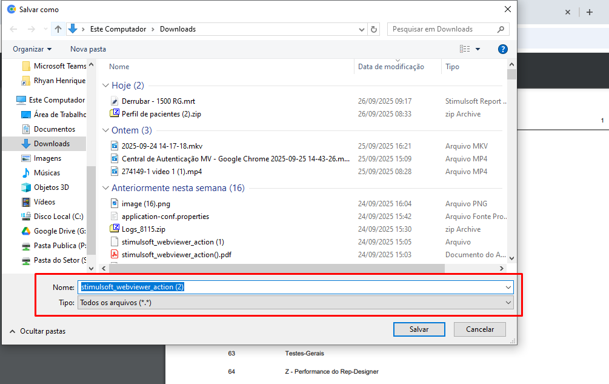Image resolution: width=609 pixels, height=384 pixels.
Task: Click the Pesquisar em Downloads search field
Action: (x=442, y=29)
